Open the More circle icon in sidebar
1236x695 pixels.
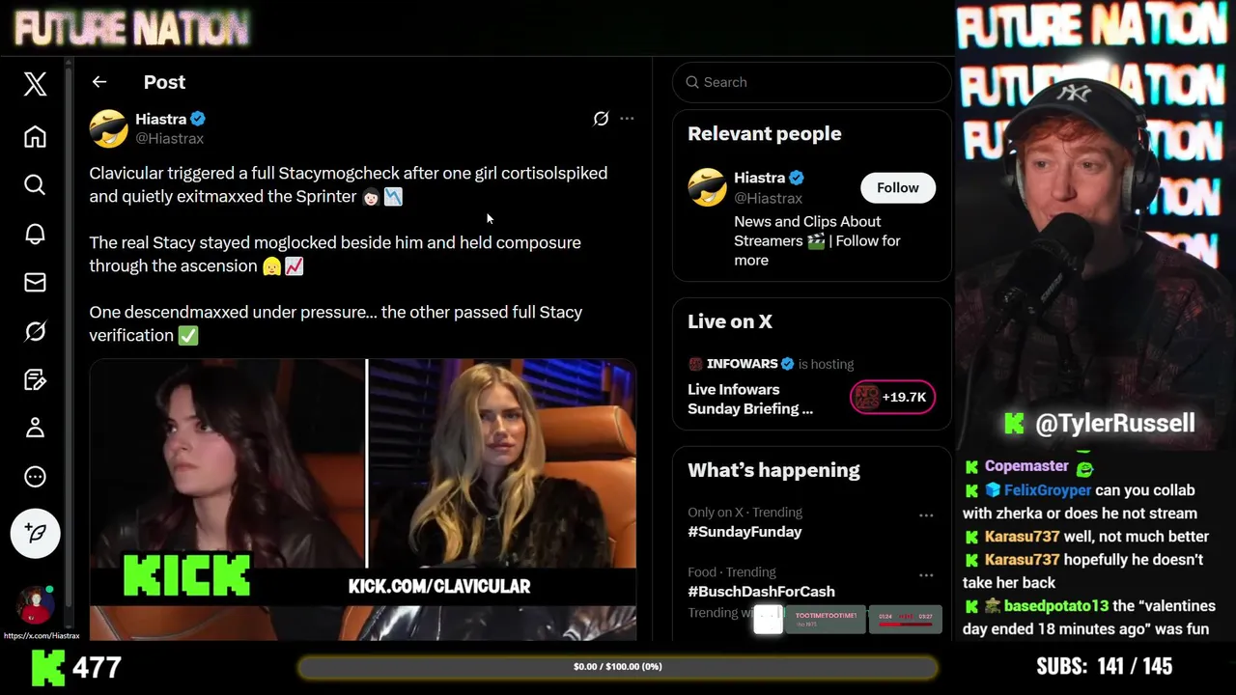click(35, 477)
